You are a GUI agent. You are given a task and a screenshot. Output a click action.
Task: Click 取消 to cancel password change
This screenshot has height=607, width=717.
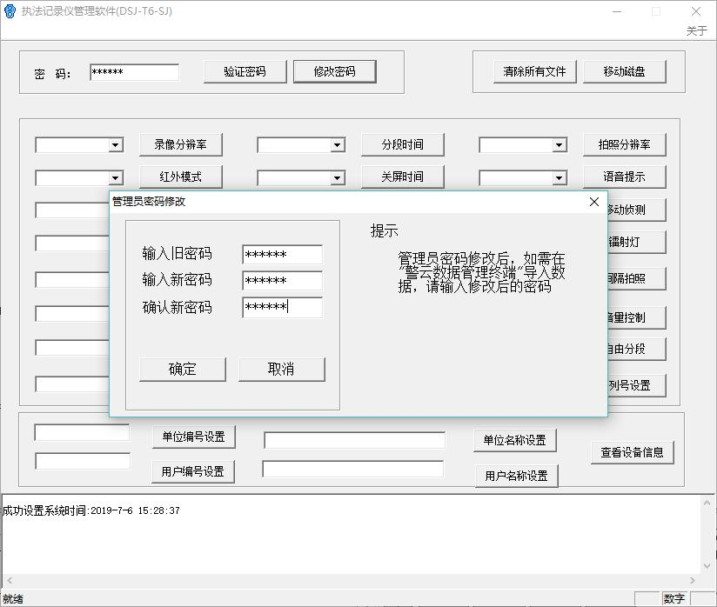(x=281, y=369)
